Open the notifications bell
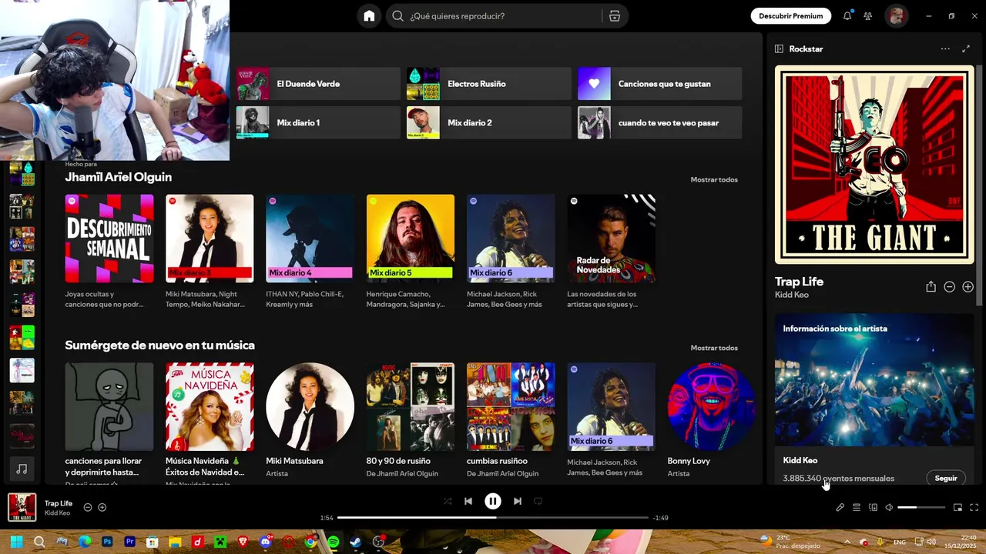The image size is (986, 554). 847,15
